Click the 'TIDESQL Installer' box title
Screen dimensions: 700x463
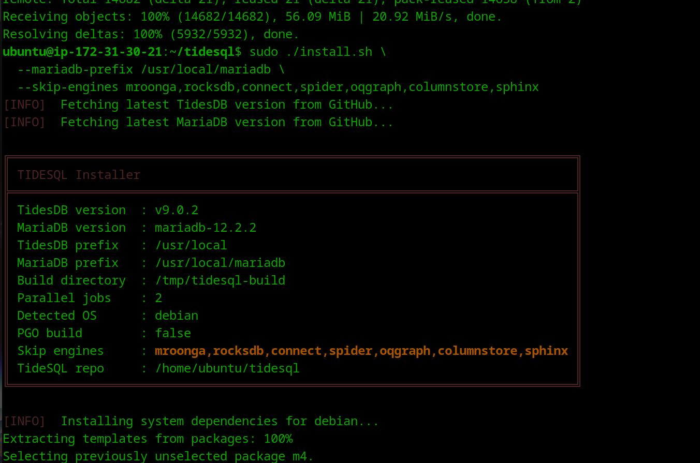pyautogui.click(x=79, y=175)
